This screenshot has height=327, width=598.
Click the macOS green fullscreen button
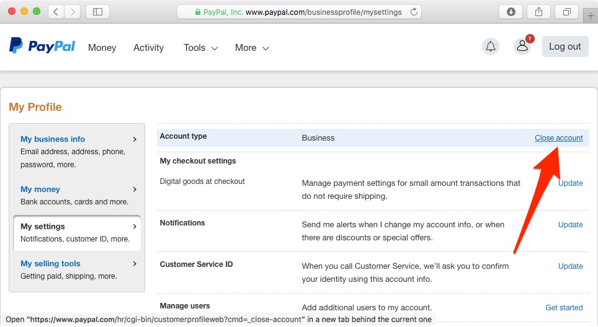[x=37, y=11]
